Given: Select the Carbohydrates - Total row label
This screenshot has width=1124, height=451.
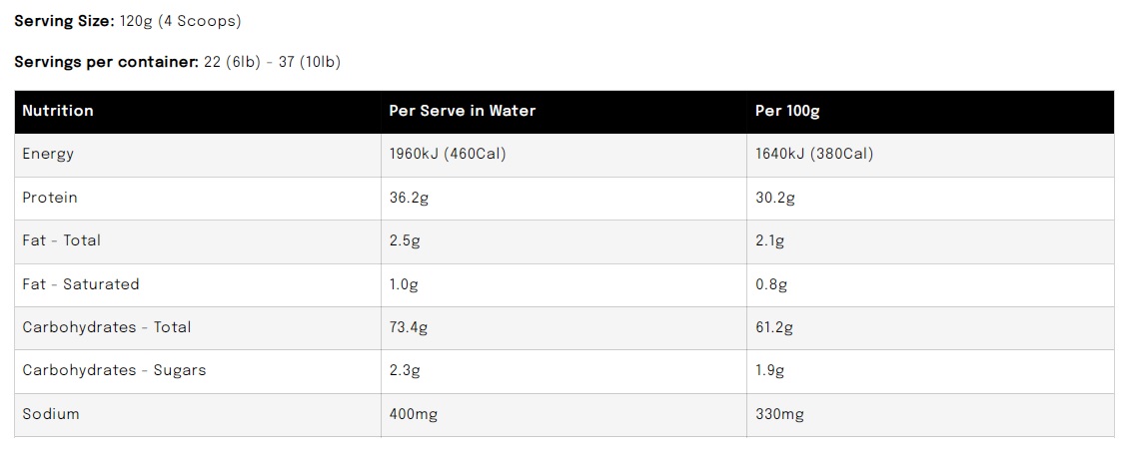Looking at the screenshot, I should pos(107,327).
